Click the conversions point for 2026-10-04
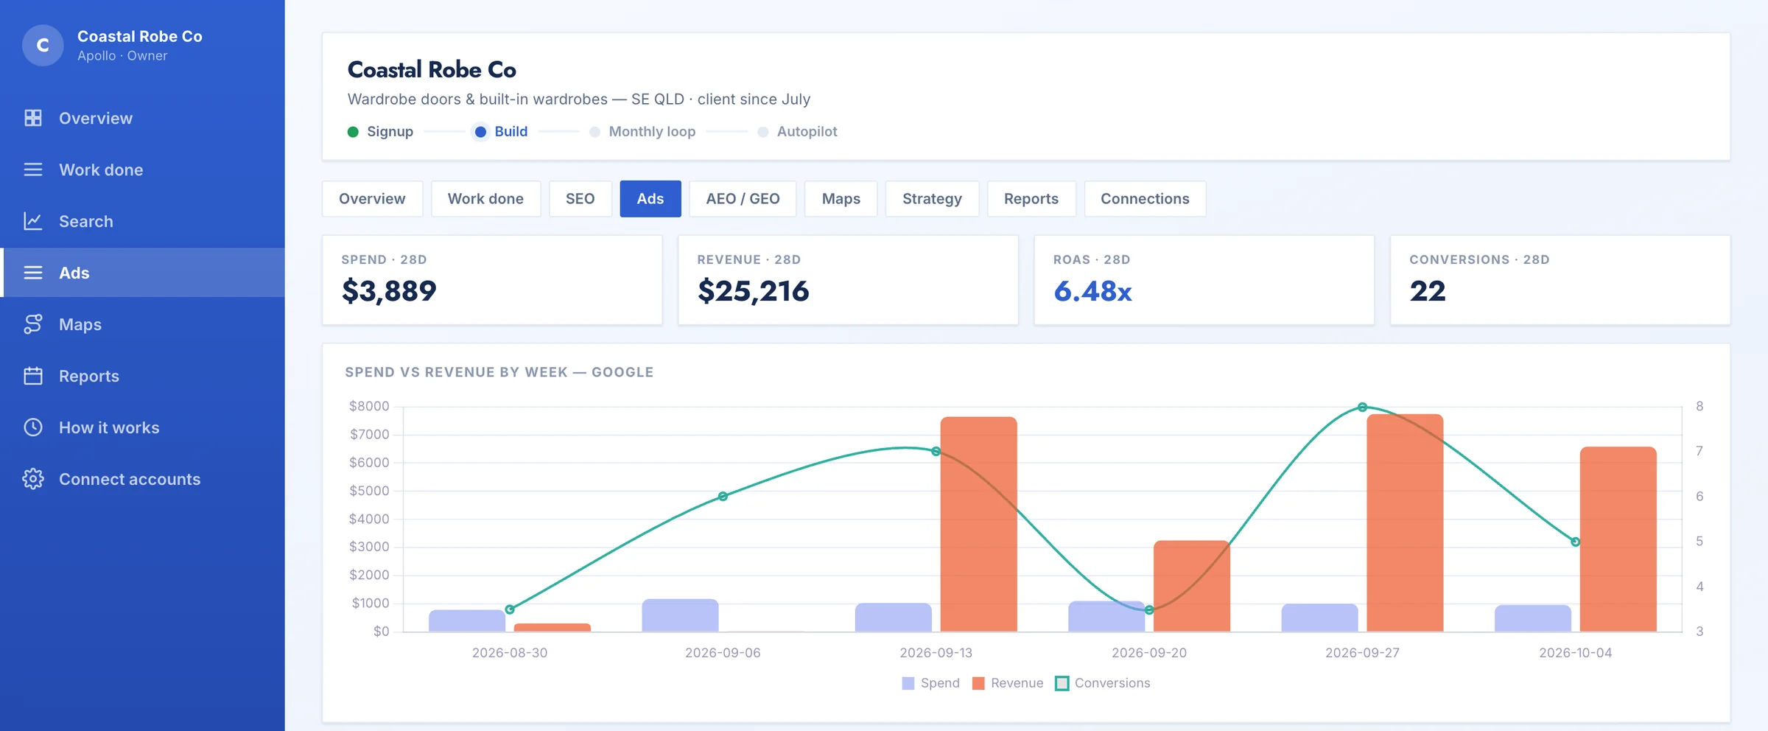Viewport: 1768px width, 731px height. point(1576,542)
